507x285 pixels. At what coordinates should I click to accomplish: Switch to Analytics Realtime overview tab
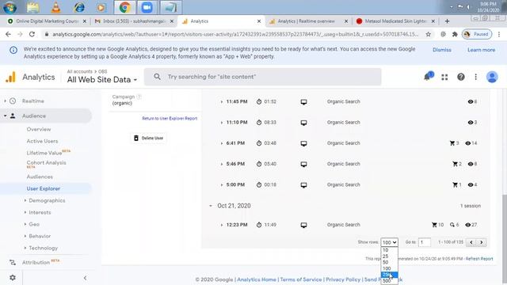pyautogui.click(x=306, y=21)
